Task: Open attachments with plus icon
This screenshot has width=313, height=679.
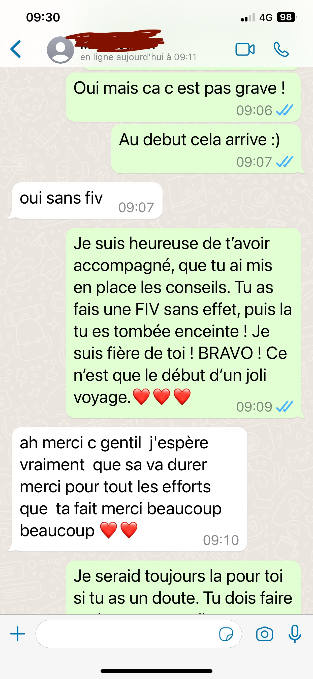Action: click(x=18, y=634)
